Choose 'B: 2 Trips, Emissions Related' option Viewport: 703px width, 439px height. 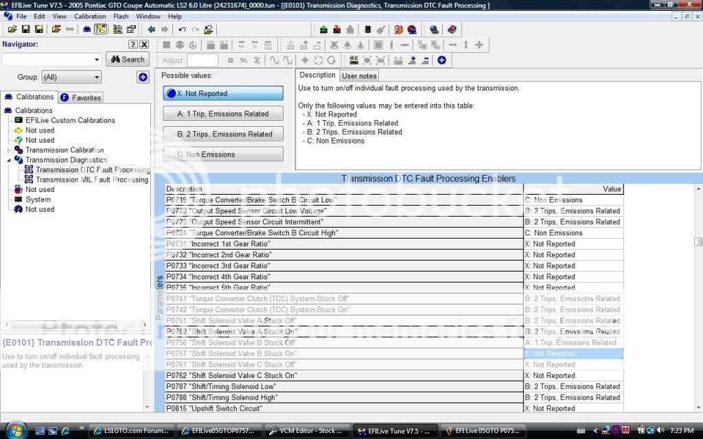pos(223,134)
